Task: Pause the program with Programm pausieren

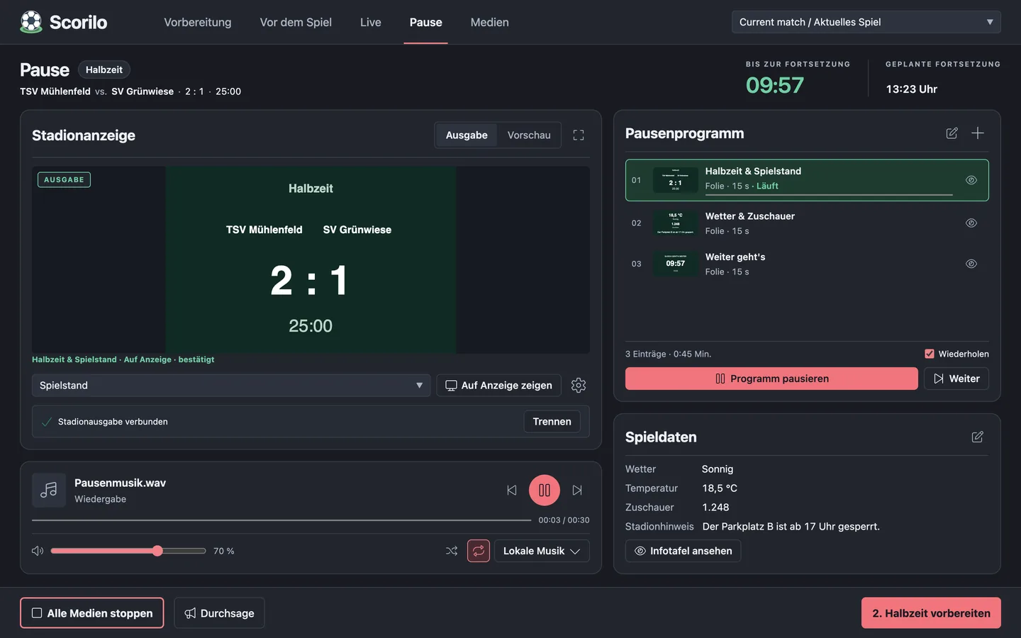Action: (x=771, y=379)
